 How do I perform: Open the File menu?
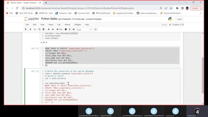click(x=27, y=25)
